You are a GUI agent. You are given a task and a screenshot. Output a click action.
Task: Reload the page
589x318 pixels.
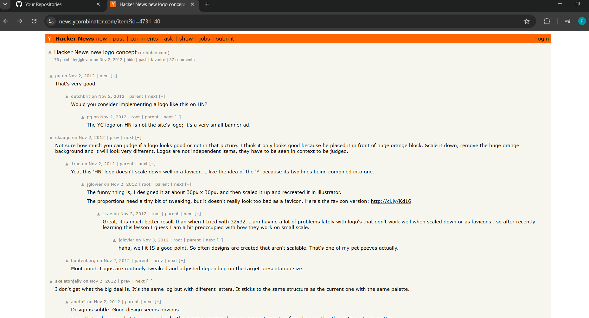tap(34, 21)
